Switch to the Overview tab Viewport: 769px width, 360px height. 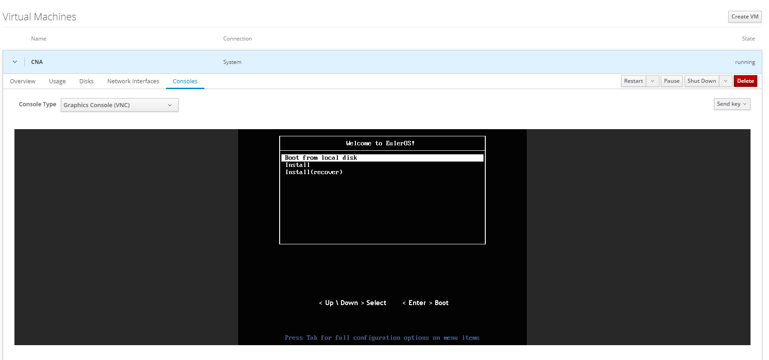coord(23,81)
